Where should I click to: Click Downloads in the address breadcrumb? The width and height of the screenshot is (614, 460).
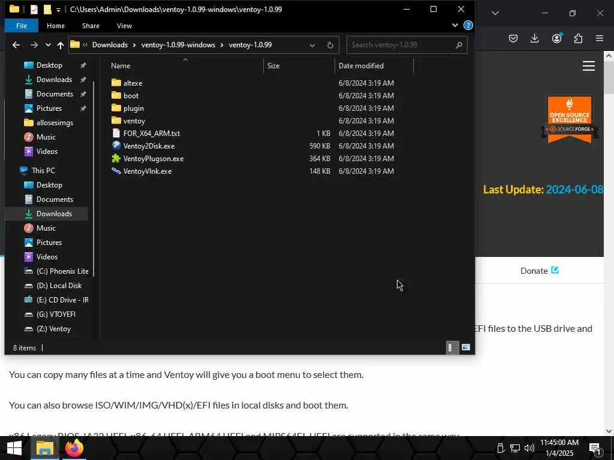point(110,45)
